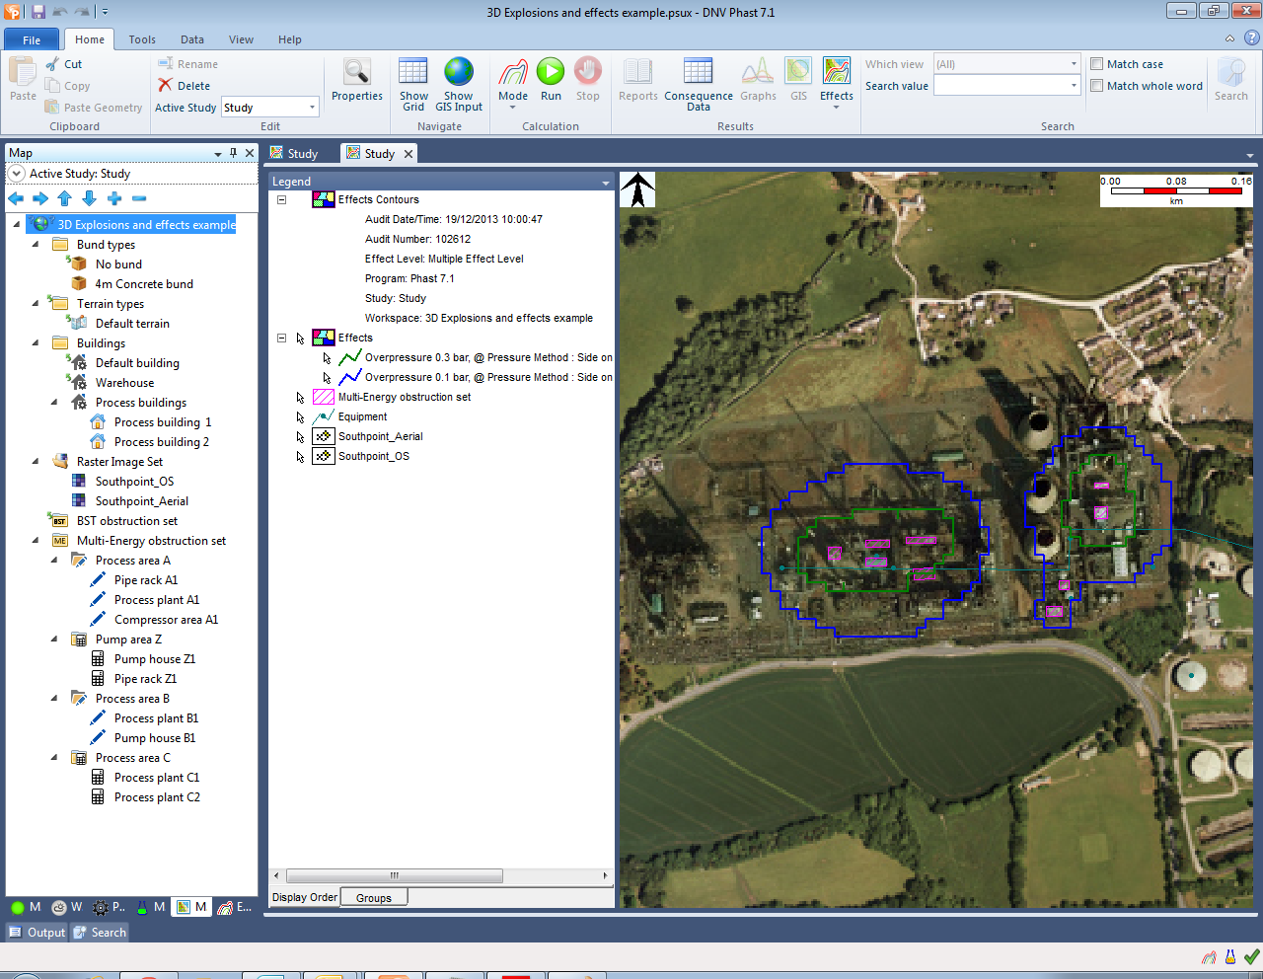Click the magenta Multi-Energy obstruction swatch
Viewport: 1263px width, 979px height.
coord(324,397)
